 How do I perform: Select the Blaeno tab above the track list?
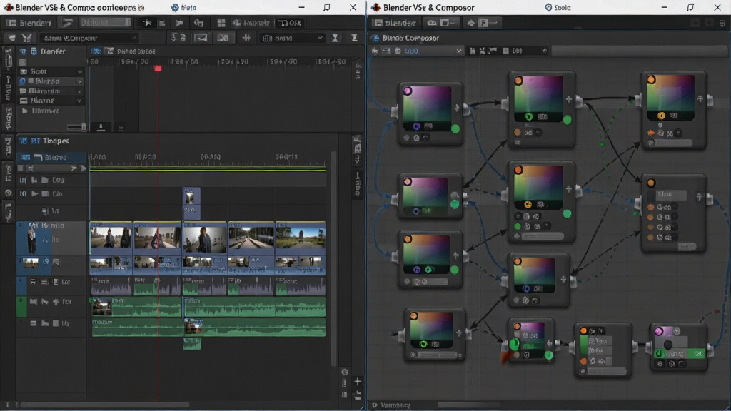[51, 157]
